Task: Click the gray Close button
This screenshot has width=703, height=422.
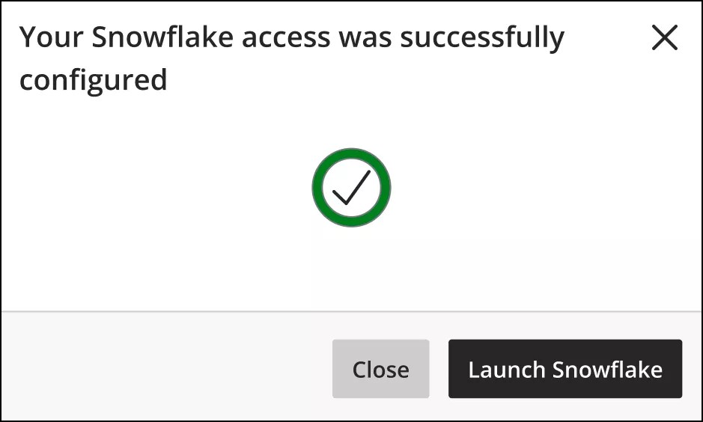Action: coord(380,369)
